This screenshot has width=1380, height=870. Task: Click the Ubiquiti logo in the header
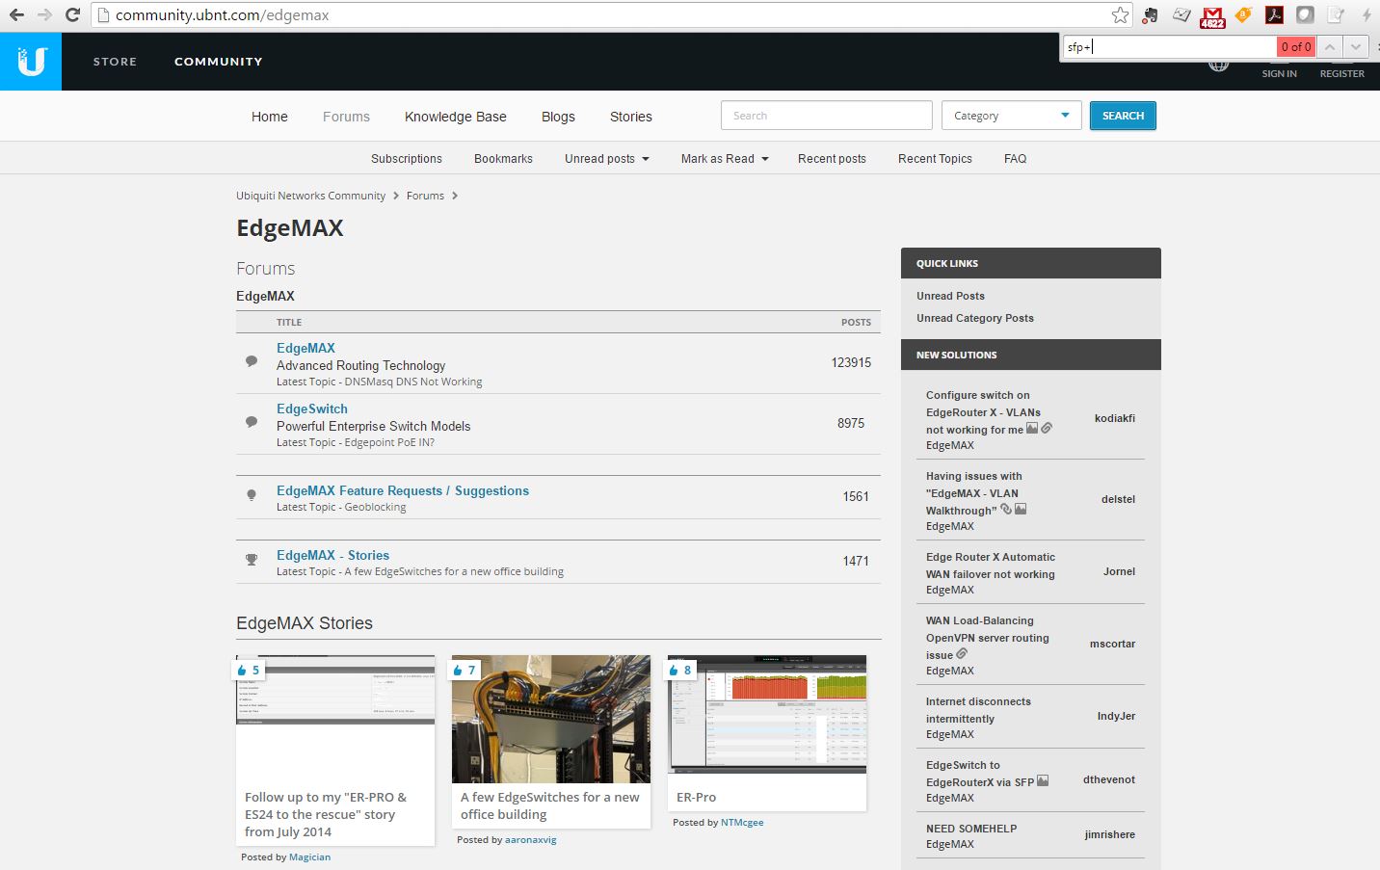click(31, 62)
